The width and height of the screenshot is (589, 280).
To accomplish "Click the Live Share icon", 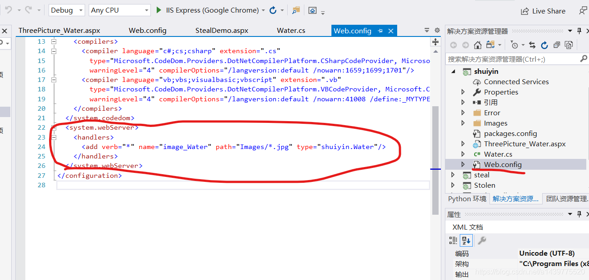I will [525, 11].
